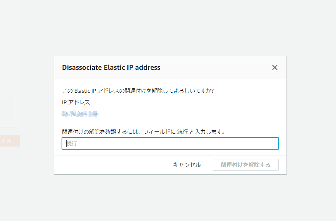Click the blurred IP address value

click(x=80, y=114)
